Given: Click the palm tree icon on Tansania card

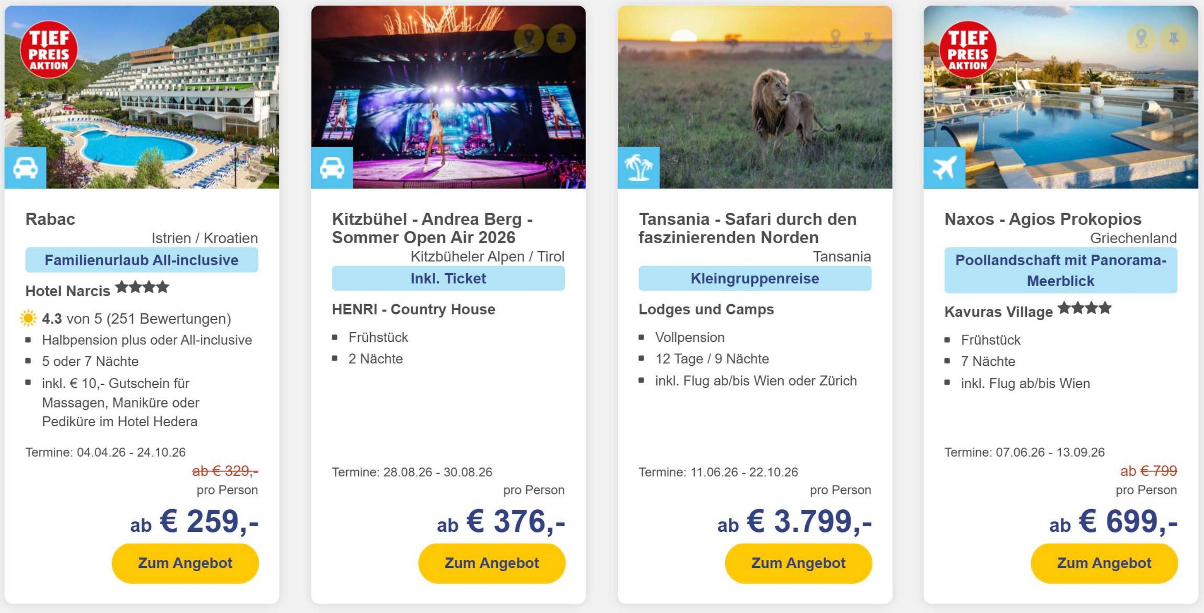Looking at the screenshot, I should [639, 168].
